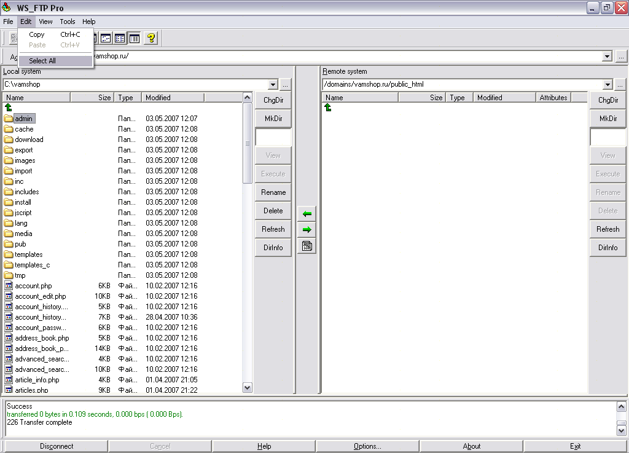Click the browse button beside the remote path
This screenshot has height=453, width=629.
tap(620, 85)
